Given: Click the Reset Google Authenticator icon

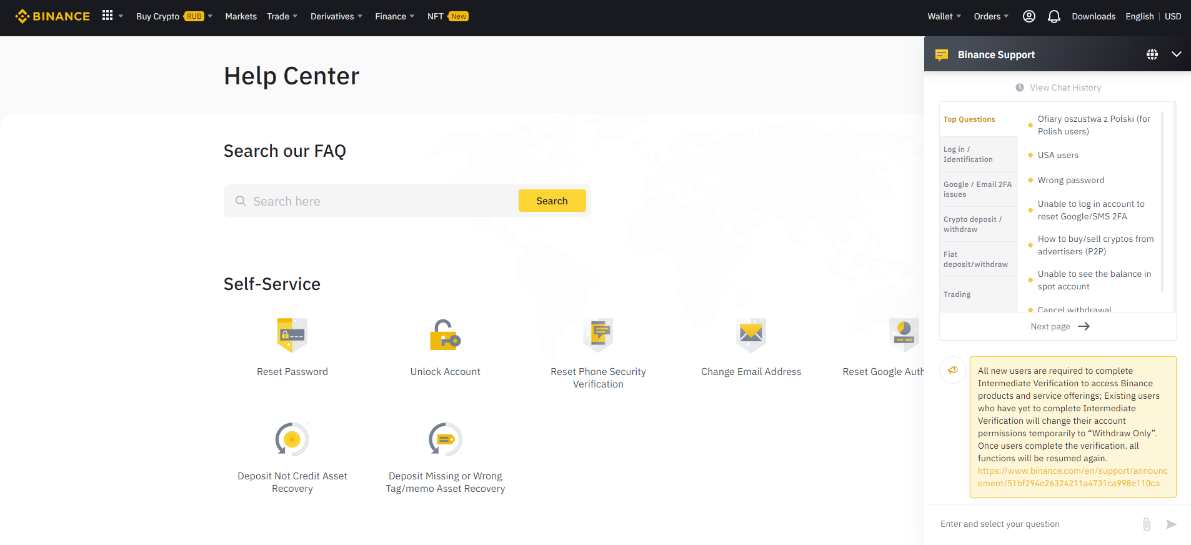Looking at the screenshot, I should click(904, 335).
